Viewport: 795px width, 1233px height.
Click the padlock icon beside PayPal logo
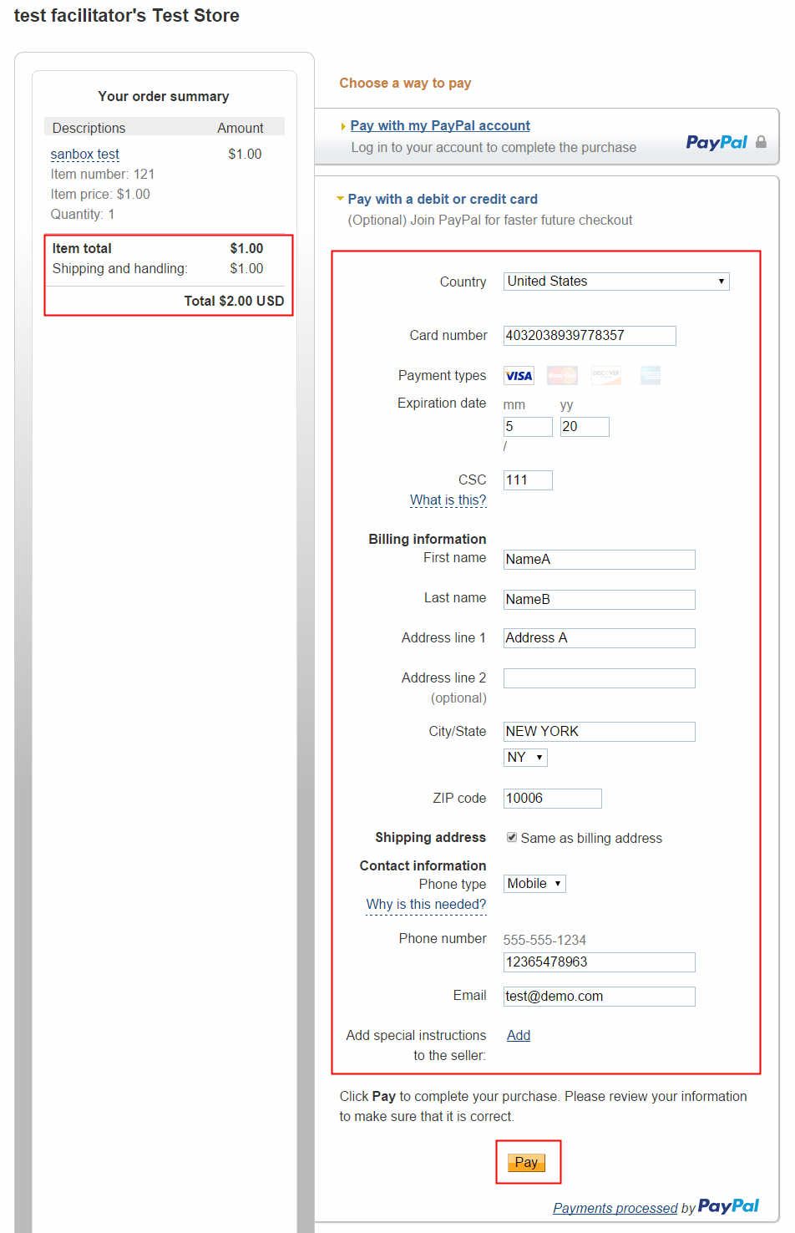pyautogui.click(x=761, y=142)
